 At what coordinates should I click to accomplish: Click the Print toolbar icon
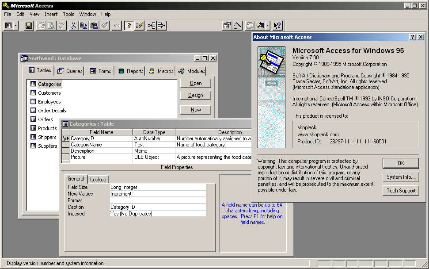[41, 26]
